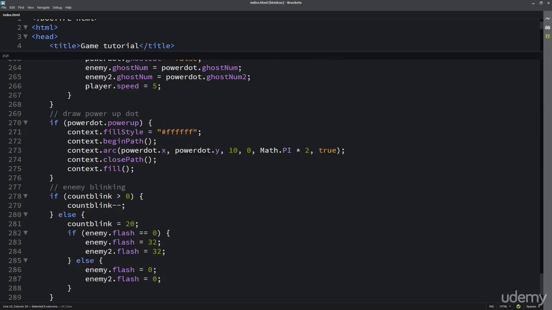
Task: Fold the enemy.flash if block at line 282
Action: pos(25,232)
